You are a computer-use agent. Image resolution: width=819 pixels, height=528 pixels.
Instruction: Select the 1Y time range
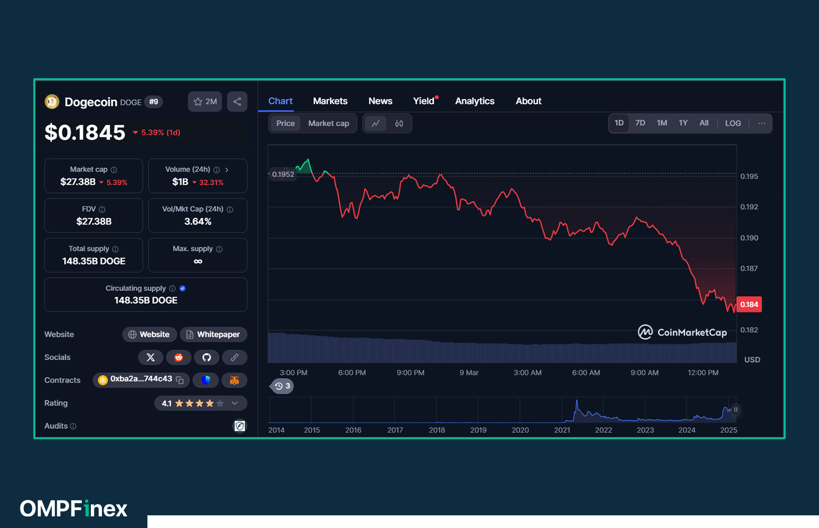coord(683,123)
